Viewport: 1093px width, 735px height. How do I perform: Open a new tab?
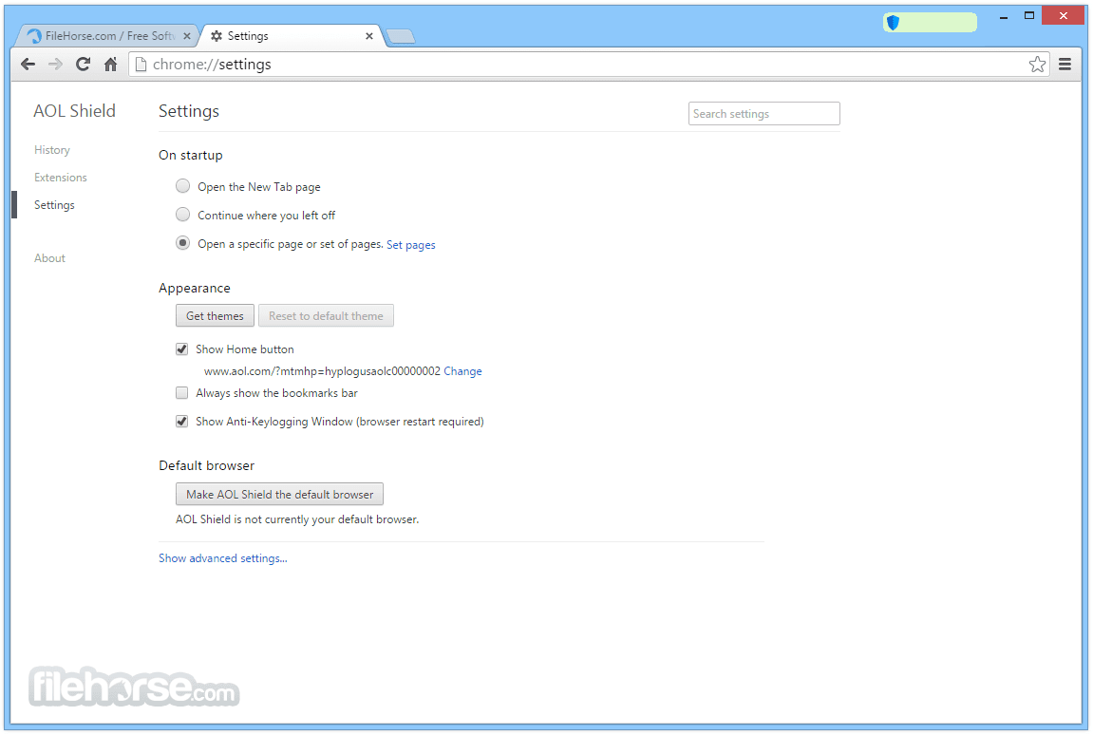click(400, 36)
